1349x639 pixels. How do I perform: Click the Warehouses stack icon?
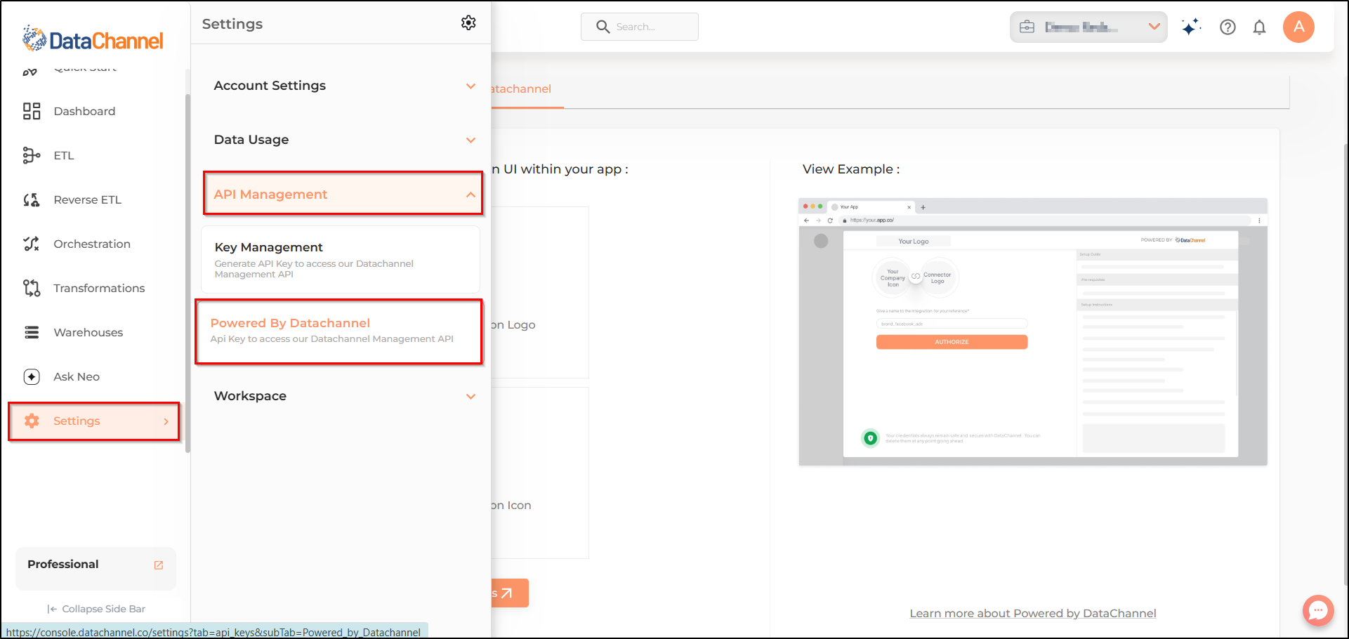[x=32, y=332]
